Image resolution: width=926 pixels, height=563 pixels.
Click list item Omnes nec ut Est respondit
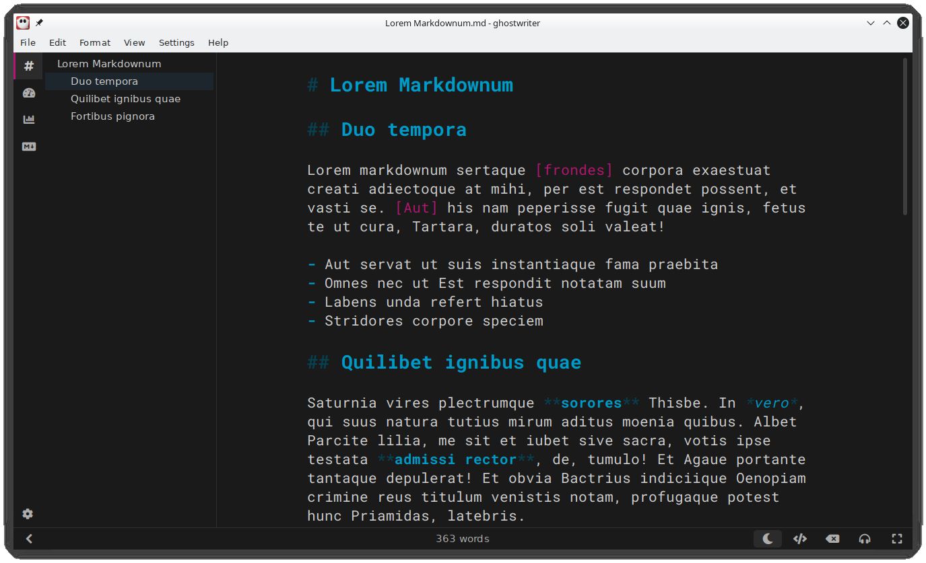495,283
